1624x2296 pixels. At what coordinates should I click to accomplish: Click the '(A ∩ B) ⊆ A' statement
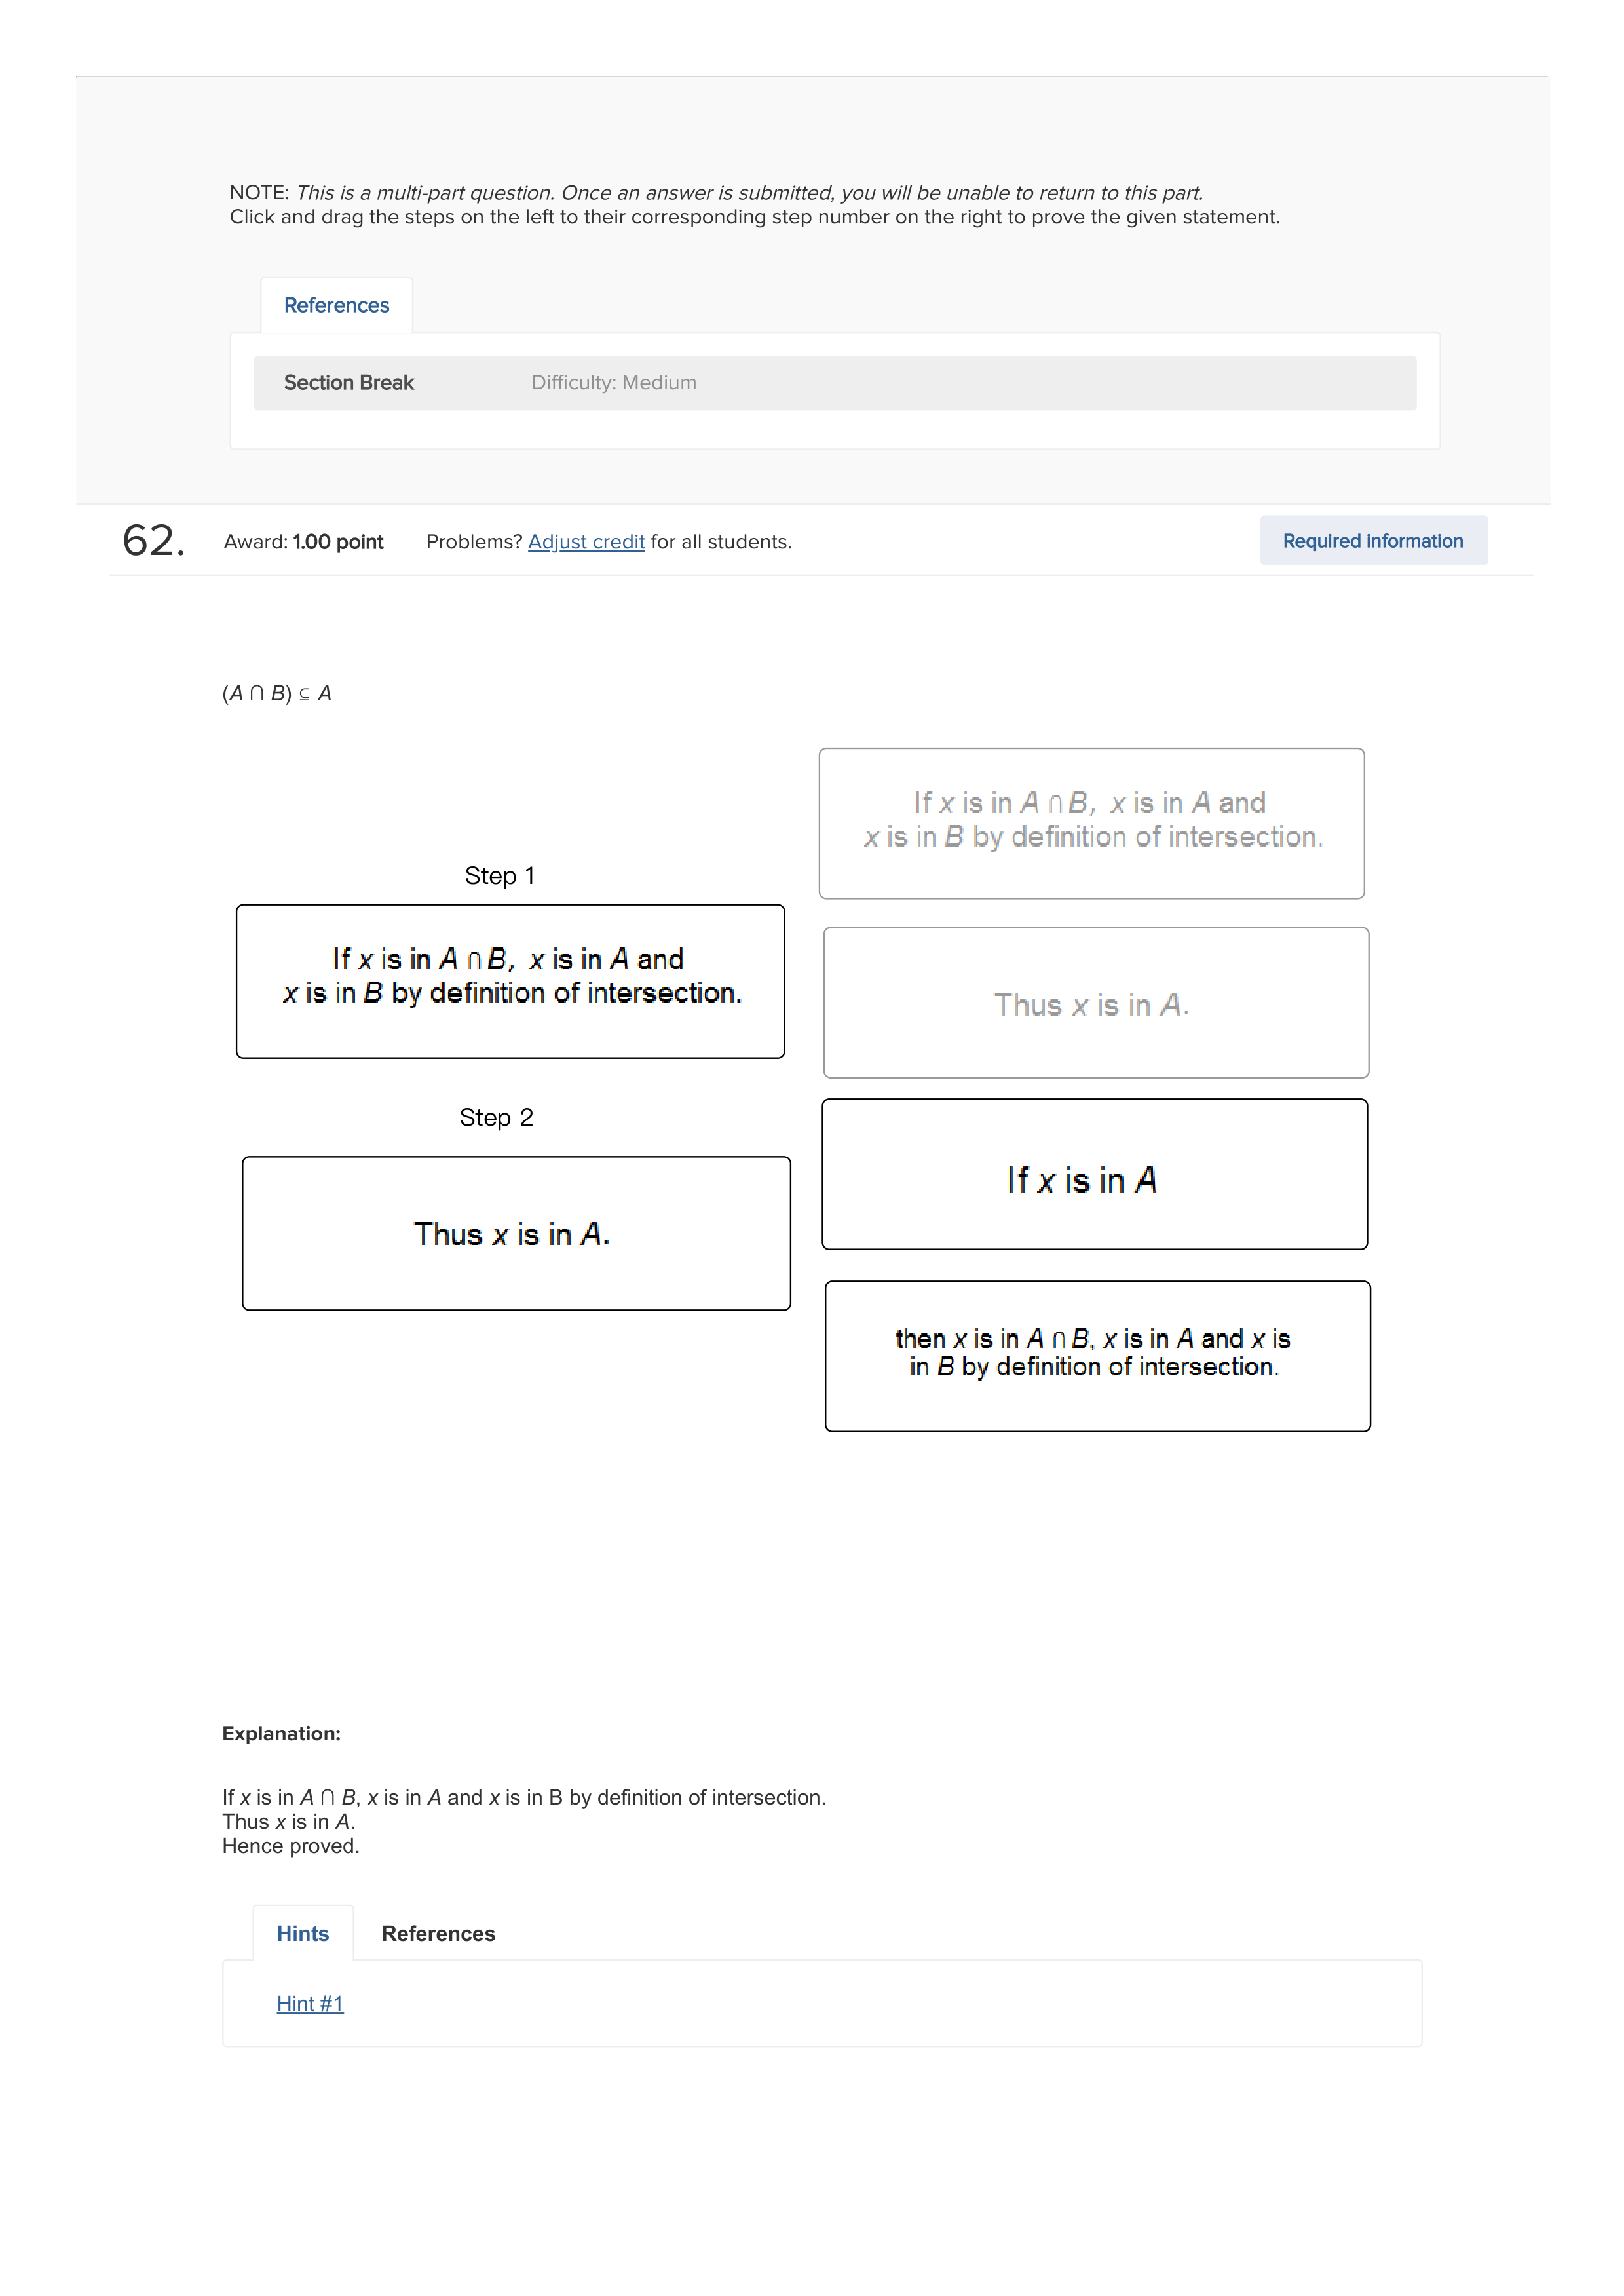click(x=277, y=693)
